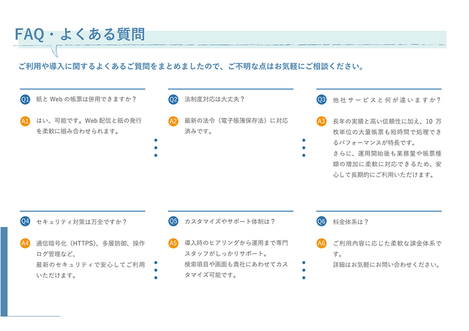Expand the question 料金体系は？
Viewport: 469px width, 331px height.
[349, 222]
